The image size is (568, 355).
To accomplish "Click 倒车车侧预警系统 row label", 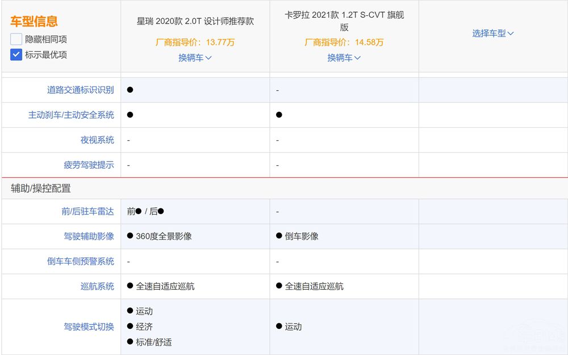I will (80, 261).
